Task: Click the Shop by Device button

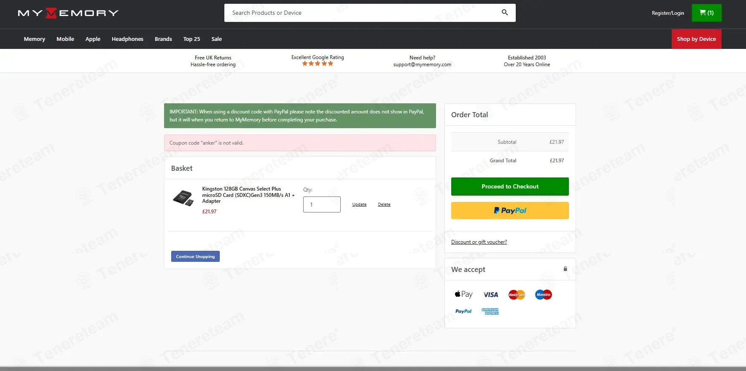Action: [x=696, y=39]
